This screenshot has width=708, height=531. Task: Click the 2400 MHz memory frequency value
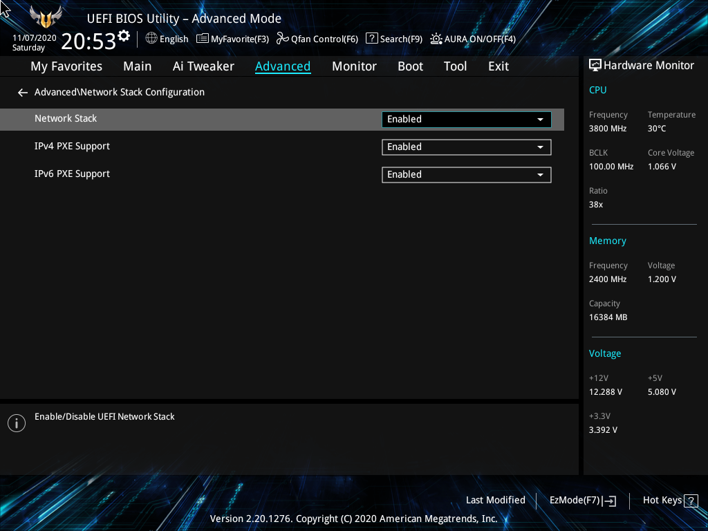(x=607, y=279)
